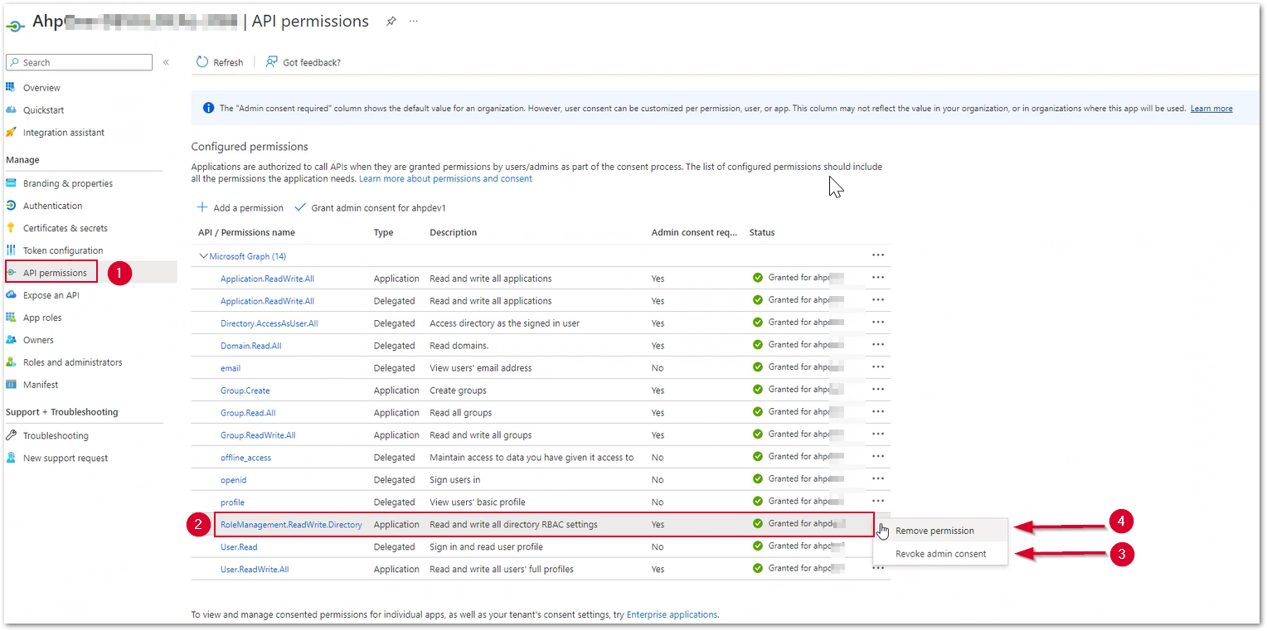Screen dimensions: 1267x631
Task: Open the User.Read permission
Action: [239, 547]
